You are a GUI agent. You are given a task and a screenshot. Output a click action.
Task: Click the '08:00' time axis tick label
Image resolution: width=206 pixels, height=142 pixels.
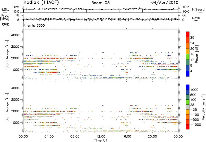tap(75, 137)
